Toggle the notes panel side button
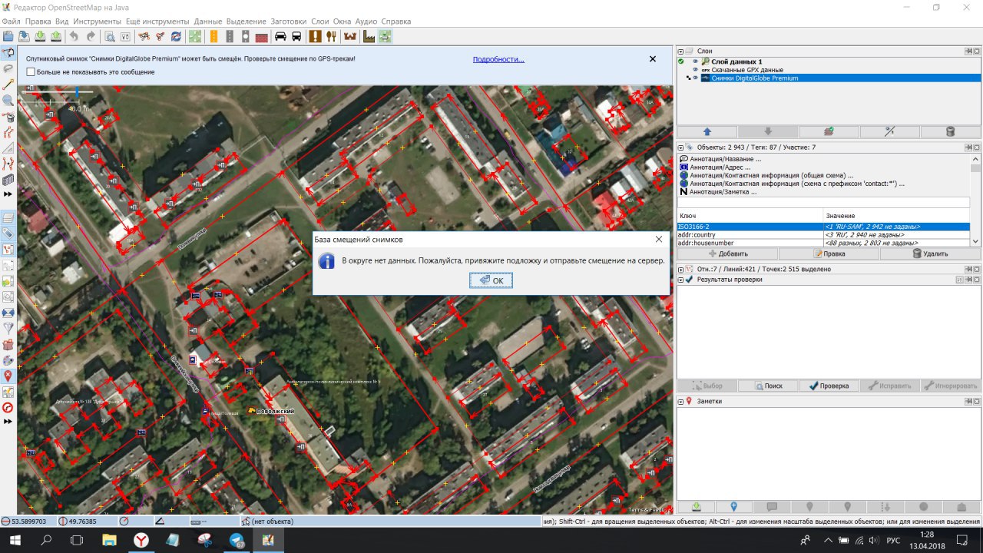 pos(8,376)
